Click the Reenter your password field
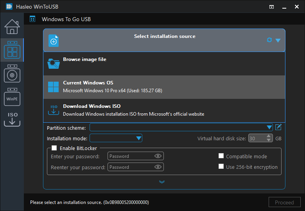The width and height of the screenshot is (305, 211). 136,167
